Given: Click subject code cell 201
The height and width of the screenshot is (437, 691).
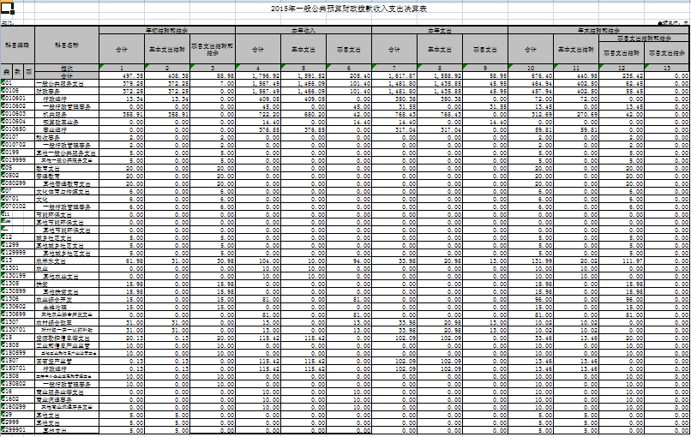Looking at the screenshot, I should point(17,83).
